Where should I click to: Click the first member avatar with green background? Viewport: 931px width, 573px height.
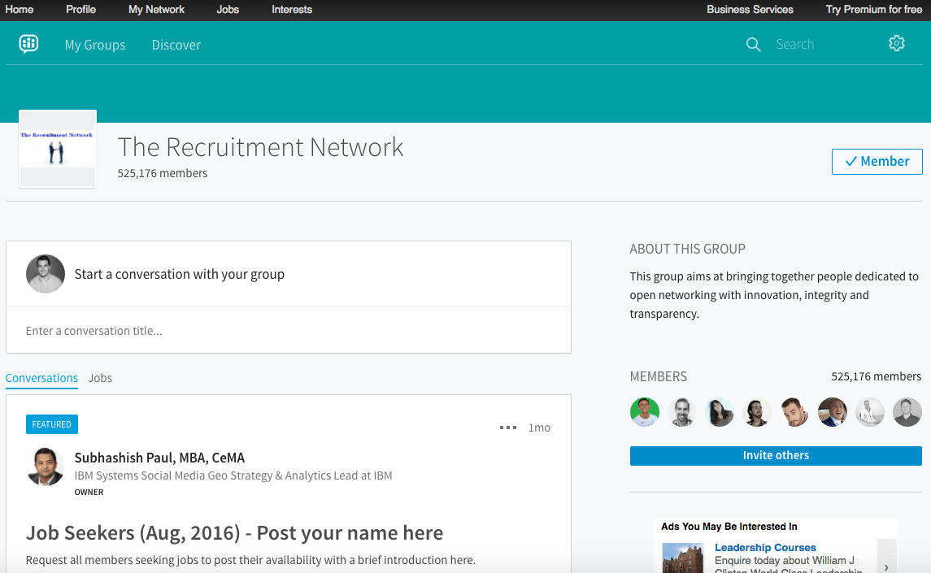coord(644,412)
